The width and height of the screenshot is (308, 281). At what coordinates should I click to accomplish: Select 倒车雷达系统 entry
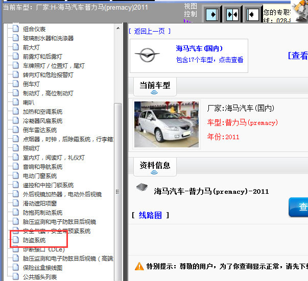click(x=40, y=130)
